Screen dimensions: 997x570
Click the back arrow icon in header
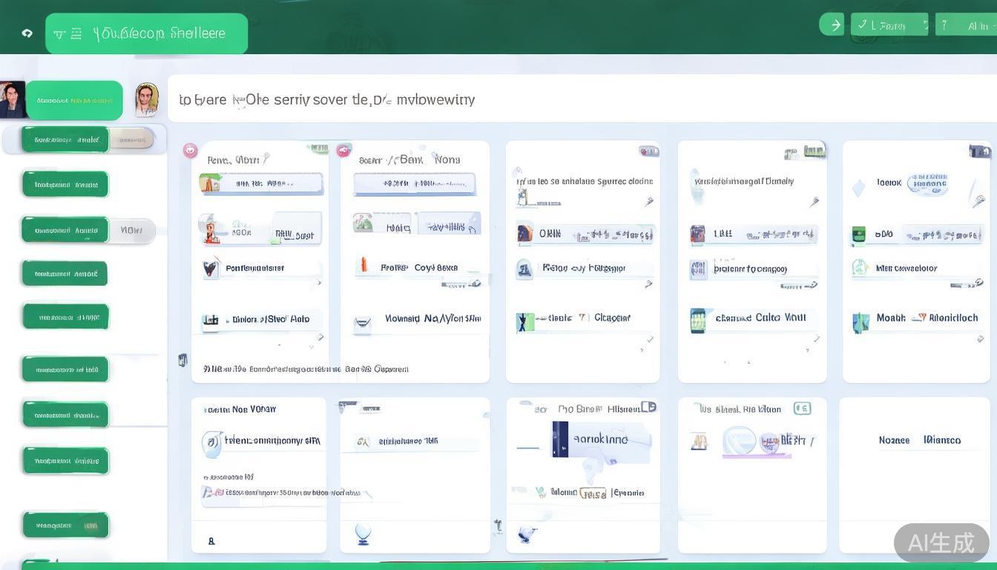click(x=27, y=33)
